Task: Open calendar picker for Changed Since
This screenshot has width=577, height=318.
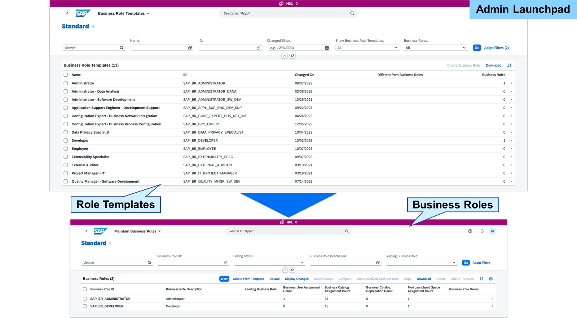Action: click(x=327, y=48)
